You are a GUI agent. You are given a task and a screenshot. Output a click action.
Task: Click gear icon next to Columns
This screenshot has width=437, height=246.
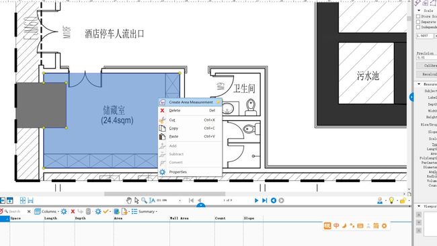click(64, 212)
